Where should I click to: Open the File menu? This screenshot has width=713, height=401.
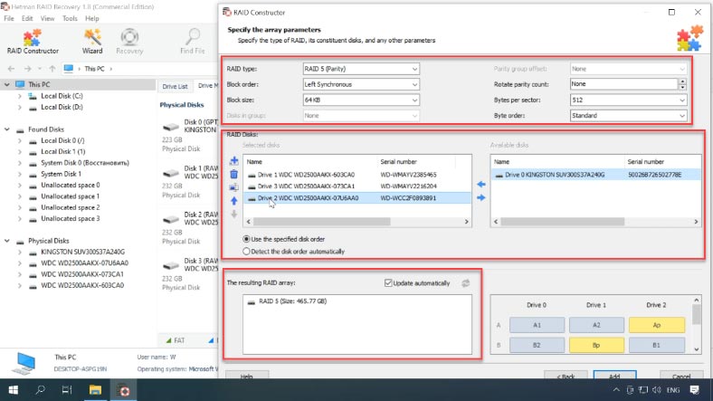pos(9,19)
